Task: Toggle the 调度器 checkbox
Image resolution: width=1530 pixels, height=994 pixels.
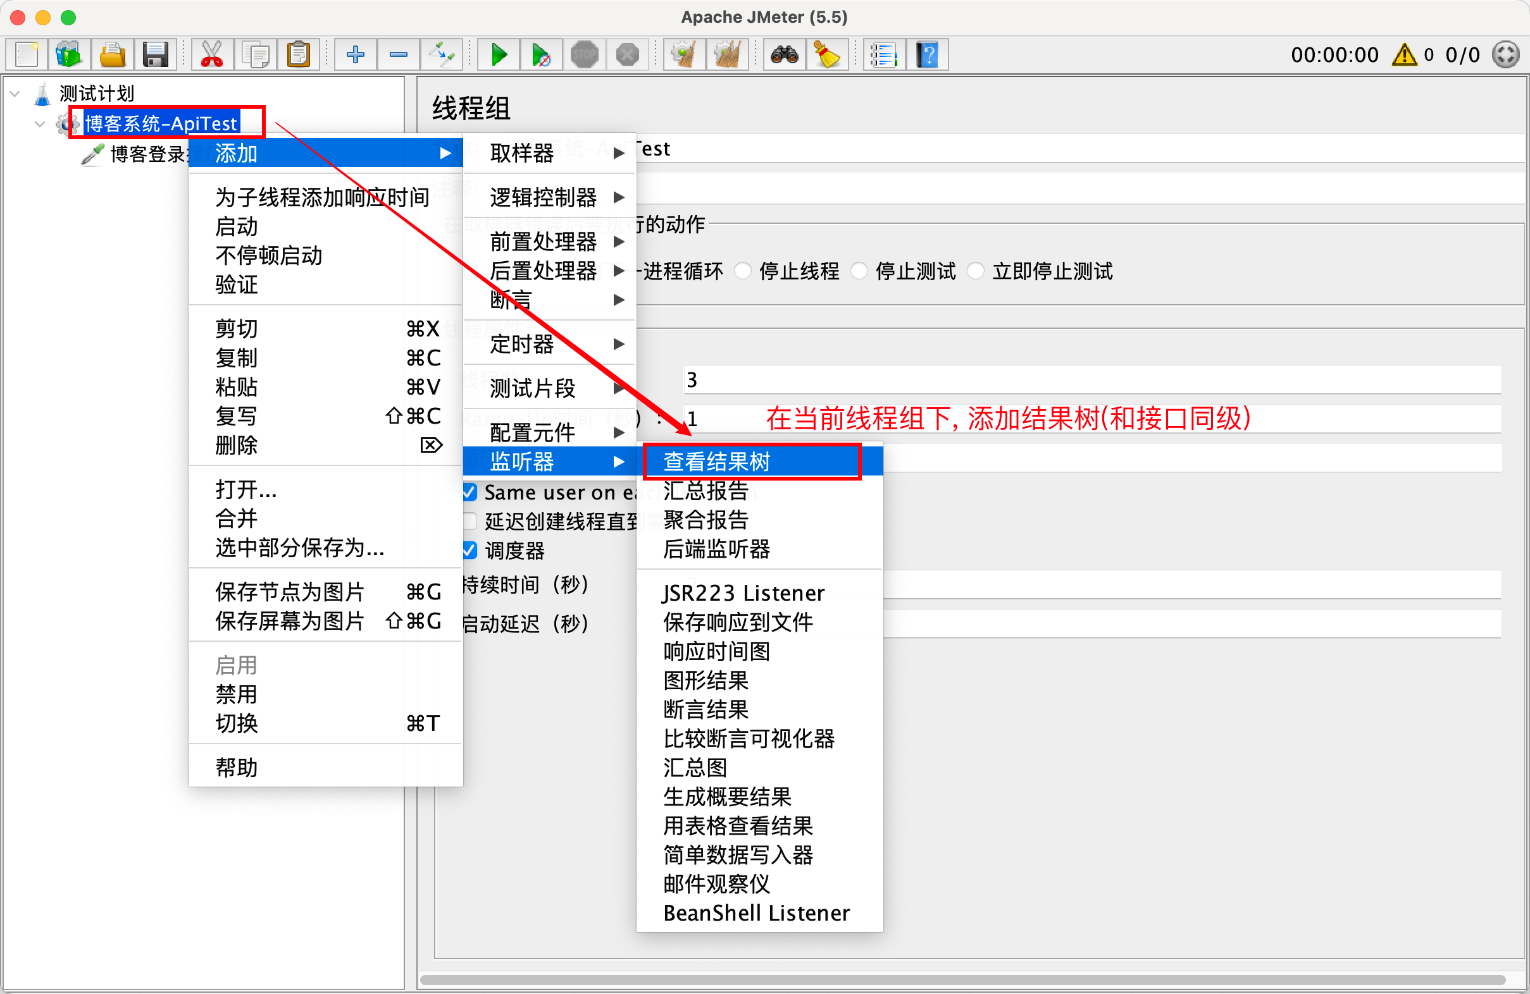Action: pyautogui.click(x=470, y=551)
